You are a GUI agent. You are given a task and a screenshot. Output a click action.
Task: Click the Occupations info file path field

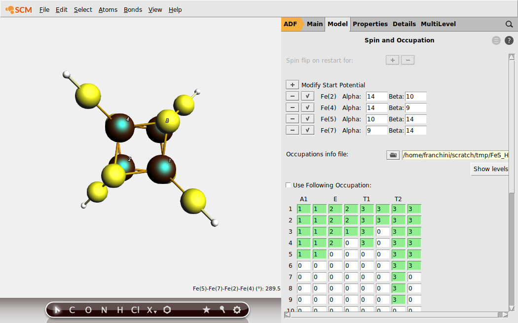click(x=454, y=155)
